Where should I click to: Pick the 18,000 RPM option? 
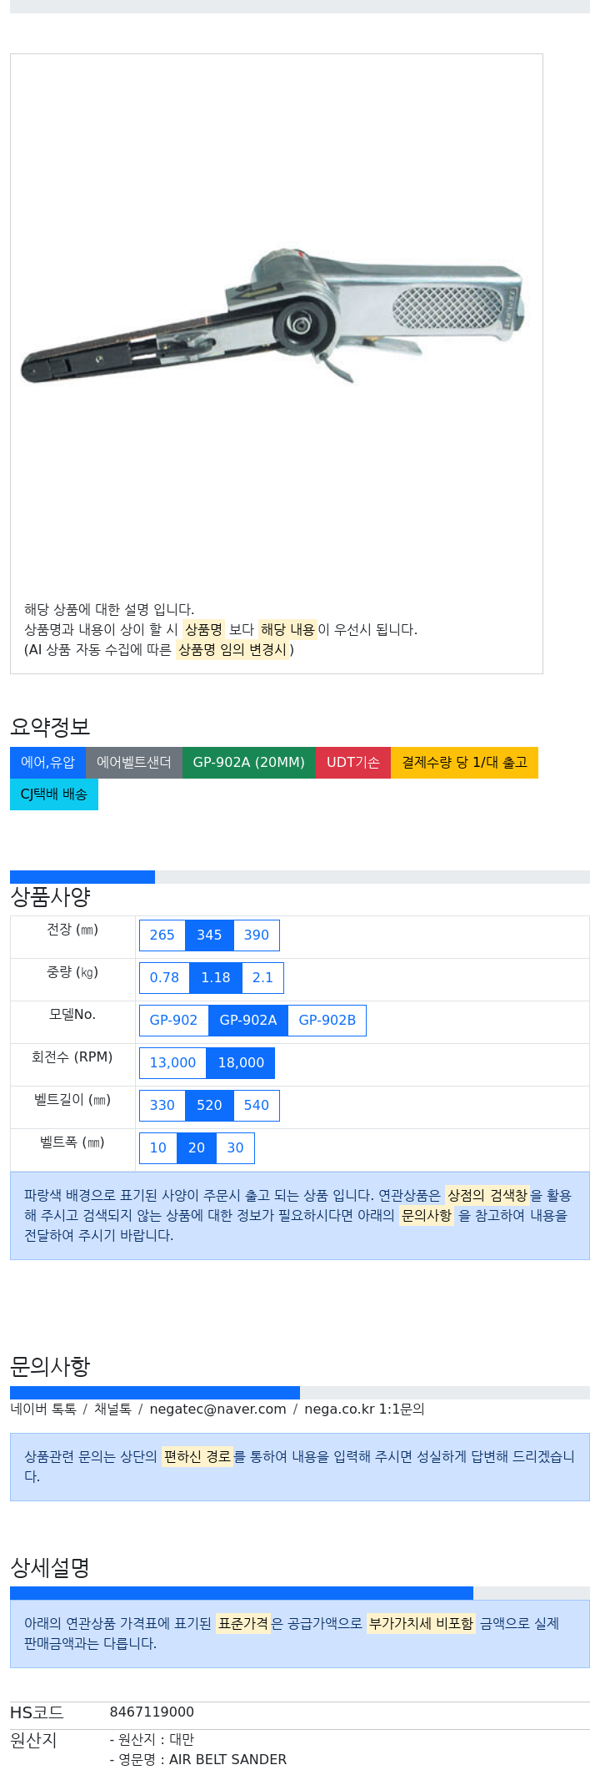(x=241, y=1062)
